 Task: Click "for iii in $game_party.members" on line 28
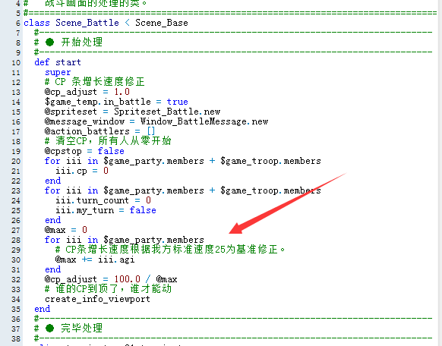tap(125, 240)
